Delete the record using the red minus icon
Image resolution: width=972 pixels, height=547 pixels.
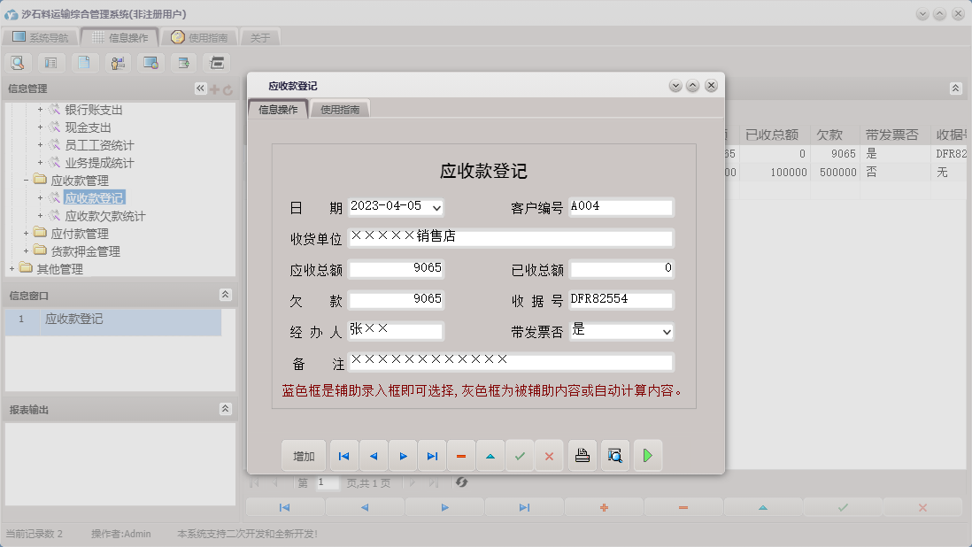[x=460, y=455]
